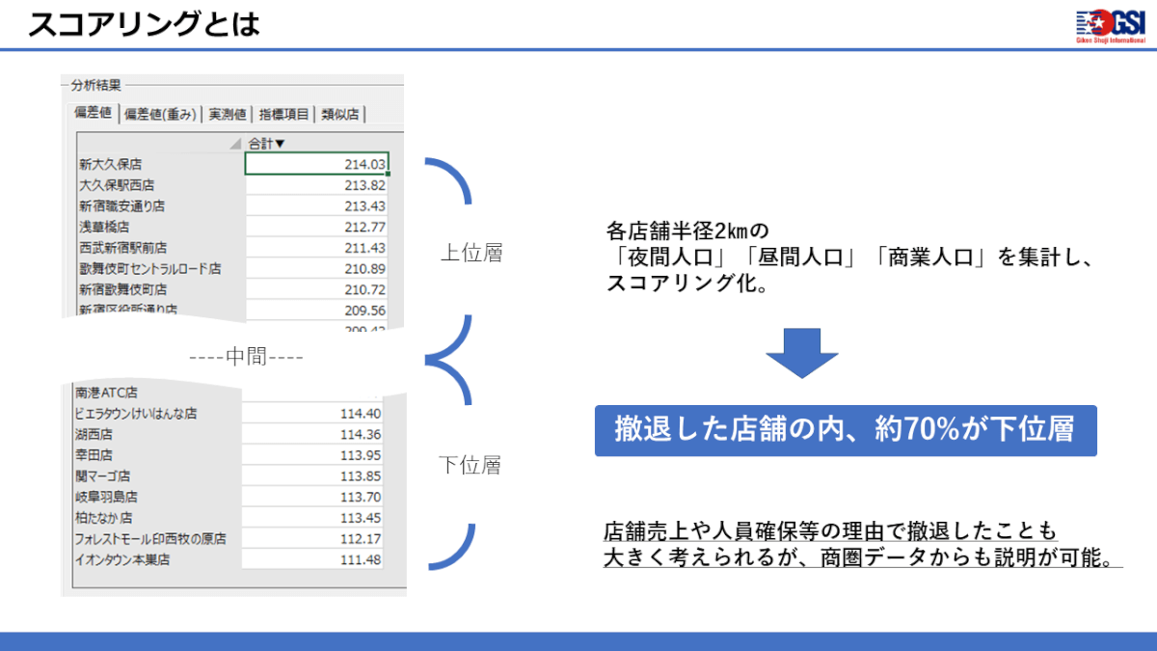Image resolution: width=1157 pixels, height=651 pixels.
Task: Click the スコアリングとは slide title
Action: (x=146, y=23)
